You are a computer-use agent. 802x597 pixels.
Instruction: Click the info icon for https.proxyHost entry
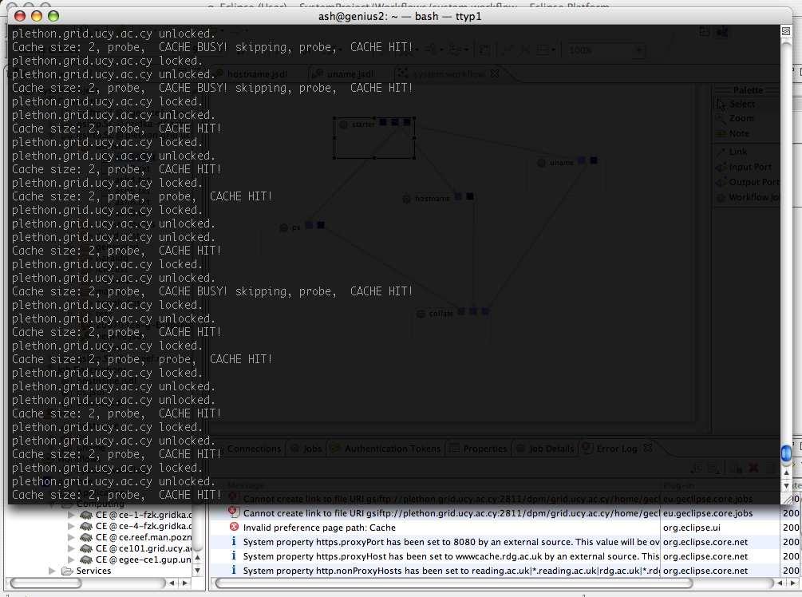pyautogui.click(x=234, y=555)
